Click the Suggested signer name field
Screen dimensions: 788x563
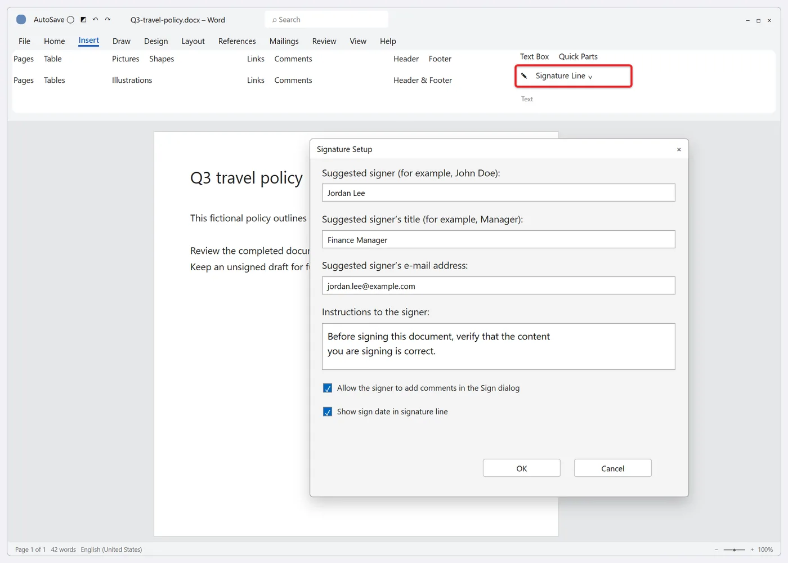coord(499,193)
